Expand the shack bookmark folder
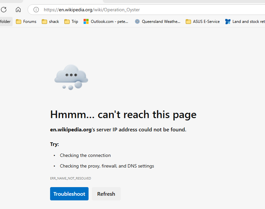265x209 pixels. [50, 22]
